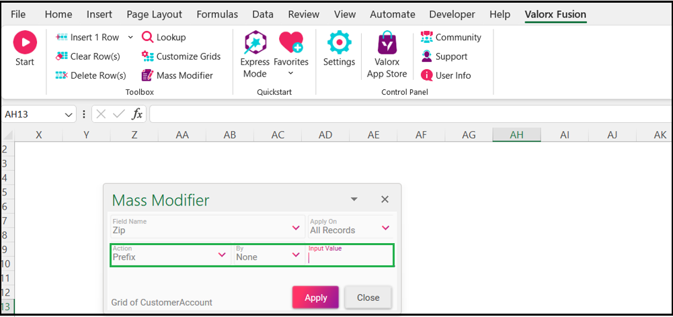Click the formula cancel X icon
The height and width of the screenshot is (317, 673).
point(101,114)
